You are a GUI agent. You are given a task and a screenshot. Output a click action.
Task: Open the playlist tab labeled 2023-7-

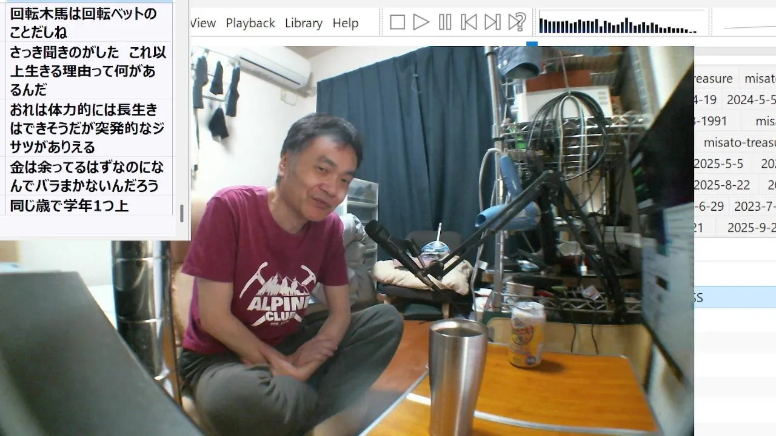tap(754, 206)
